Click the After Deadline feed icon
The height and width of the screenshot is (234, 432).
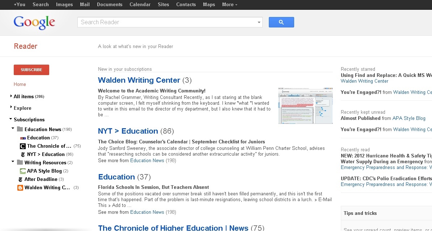(x=20, y=179)
